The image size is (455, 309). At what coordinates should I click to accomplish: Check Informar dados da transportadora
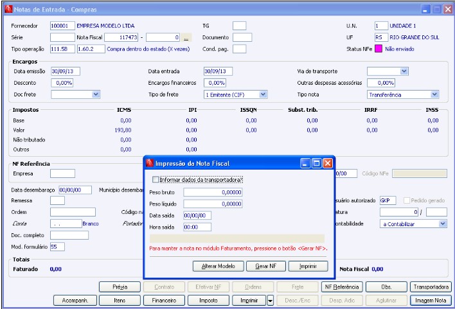click(156, 180)
